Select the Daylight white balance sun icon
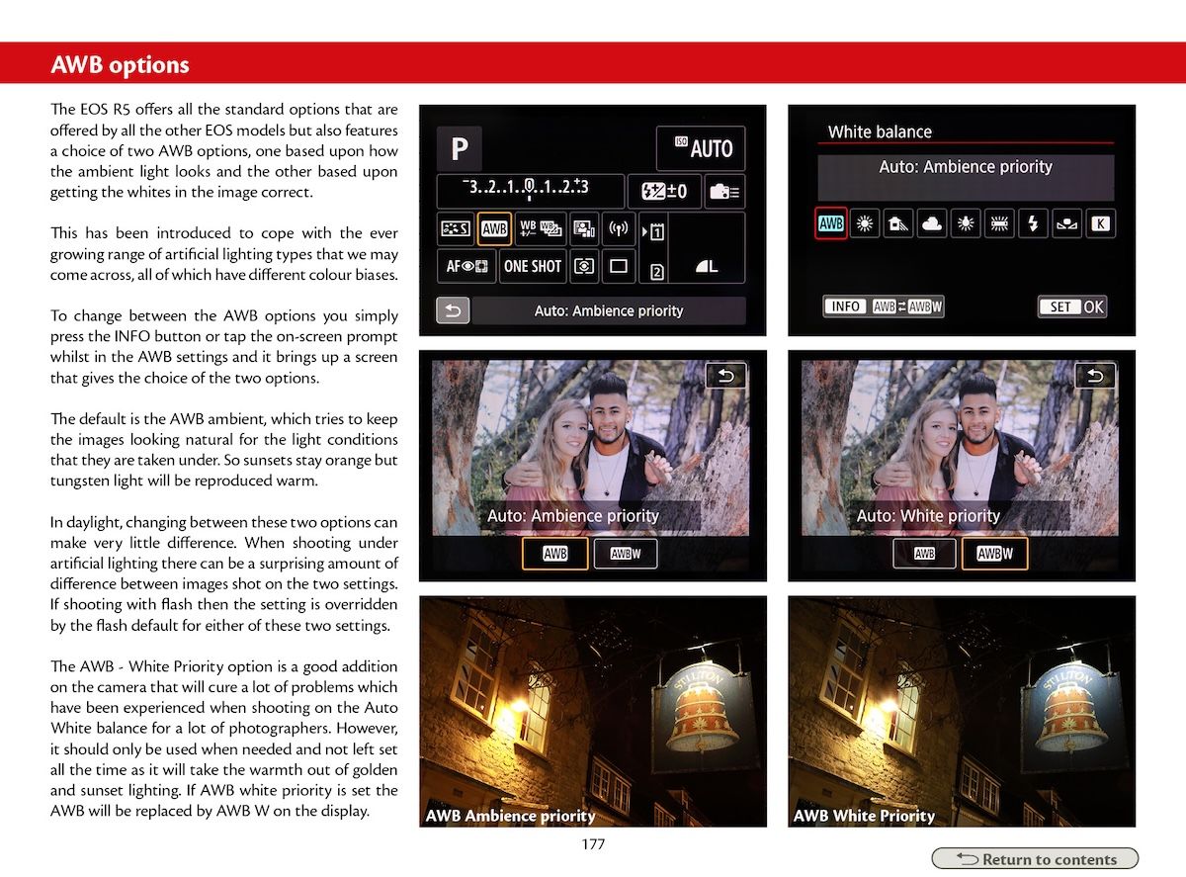The image size is (1186, 877). pyautogui.click(x=865, y=223)
